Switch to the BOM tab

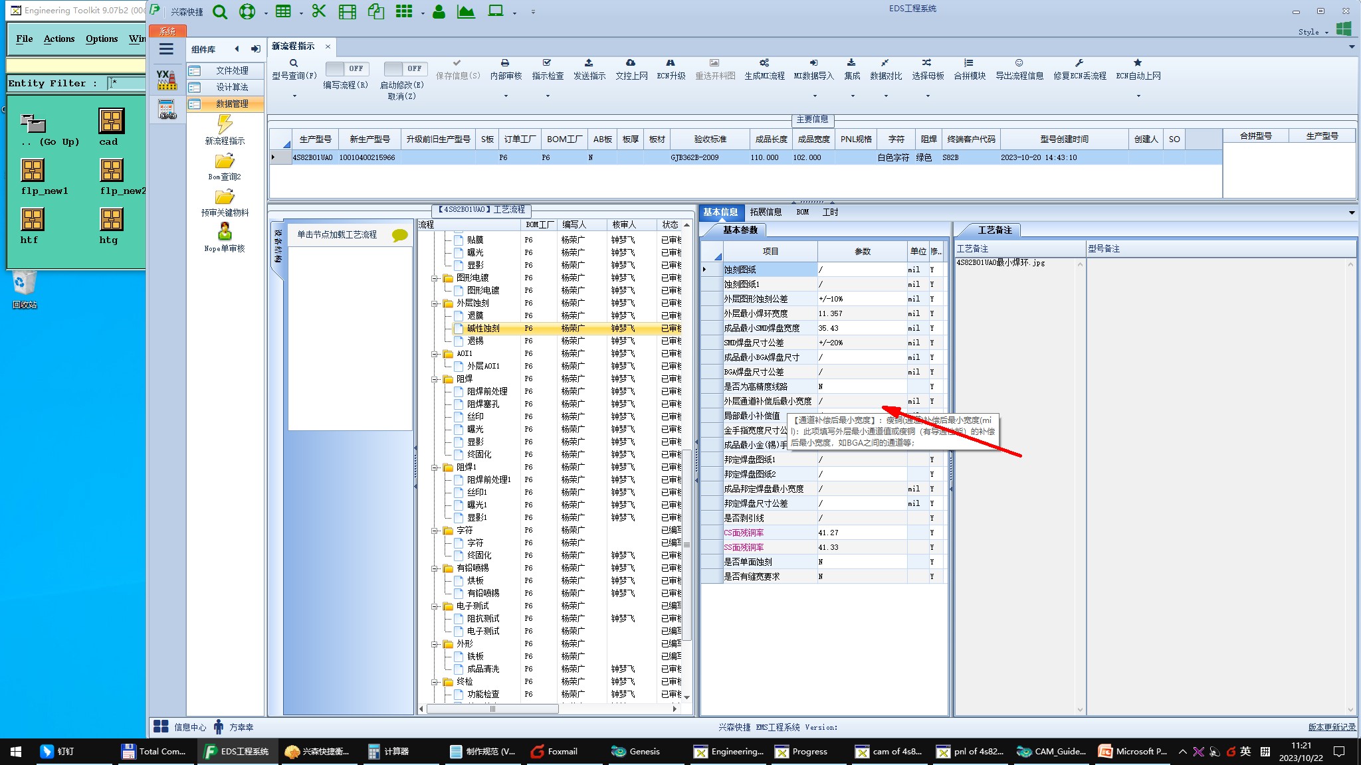click(803, 212)
